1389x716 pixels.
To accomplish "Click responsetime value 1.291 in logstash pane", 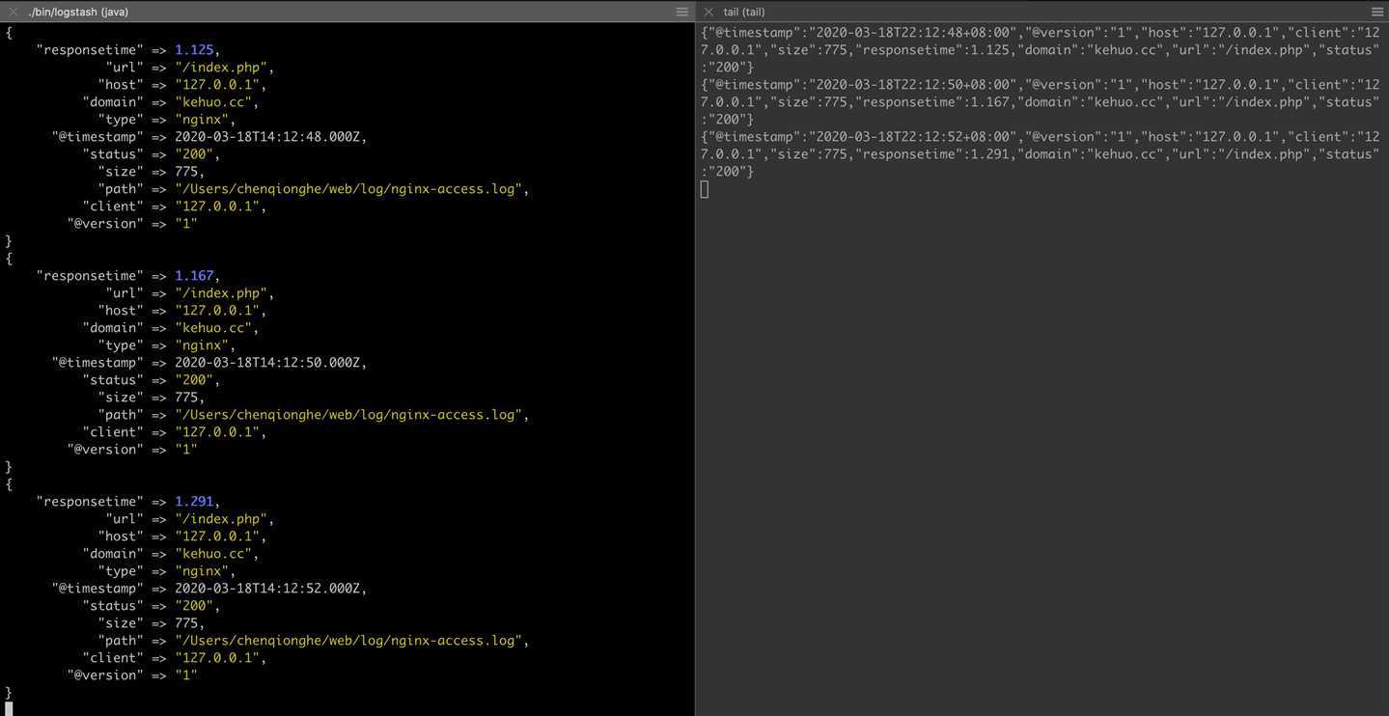I will (x=194, y=502).
